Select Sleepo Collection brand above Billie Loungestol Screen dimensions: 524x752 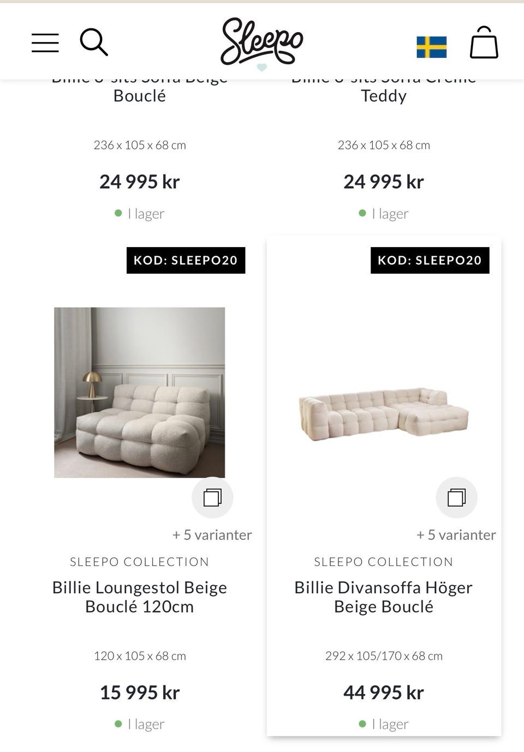pos(139,562)
